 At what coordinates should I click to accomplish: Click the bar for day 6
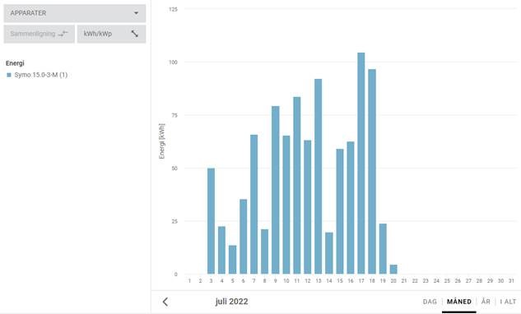[244, 237]
